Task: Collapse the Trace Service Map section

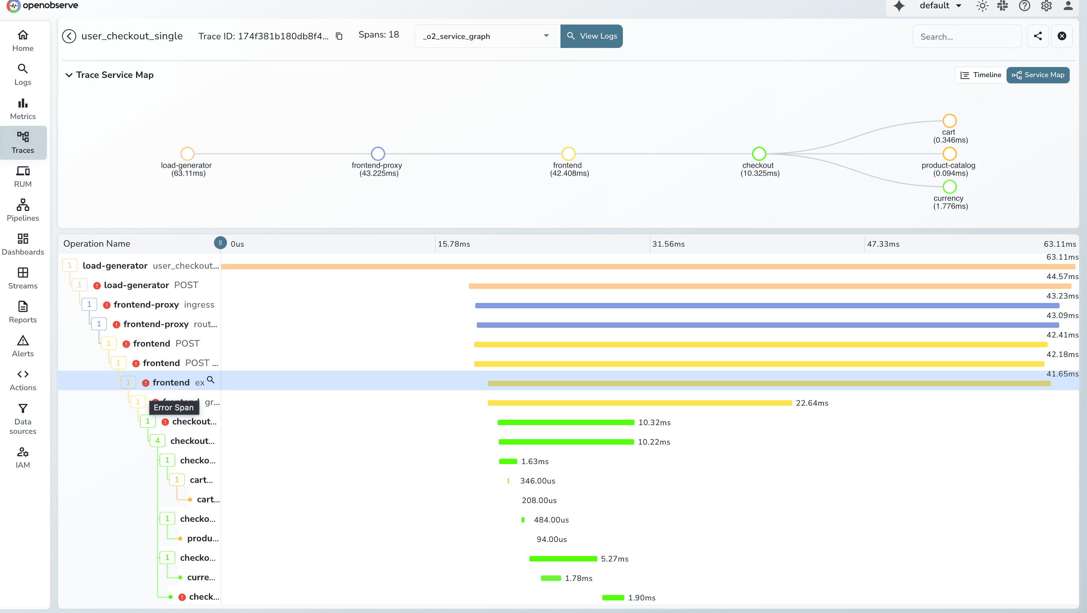Action: tap(69, 75)
